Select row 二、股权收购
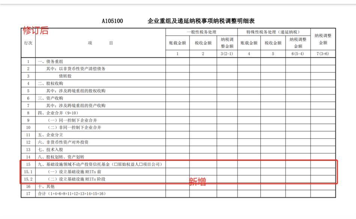This screenshot has width=356, height=219. click(178, 84)
